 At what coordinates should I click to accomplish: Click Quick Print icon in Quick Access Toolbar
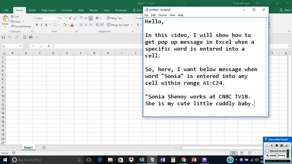tap(31, 37)
